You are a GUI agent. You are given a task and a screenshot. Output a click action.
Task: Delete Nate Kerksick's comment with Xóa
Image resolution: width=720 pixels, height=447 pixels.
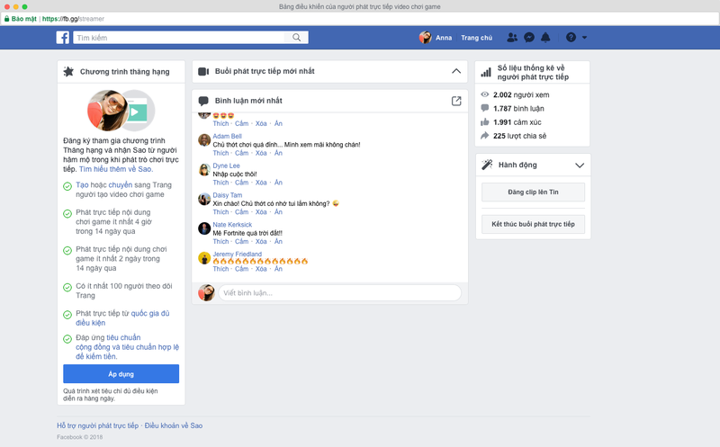point(261,241)
